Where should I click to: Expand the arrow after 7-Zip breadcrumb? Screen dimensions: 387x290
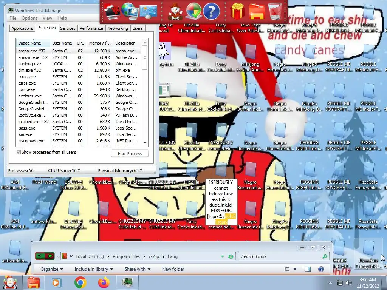163,256
